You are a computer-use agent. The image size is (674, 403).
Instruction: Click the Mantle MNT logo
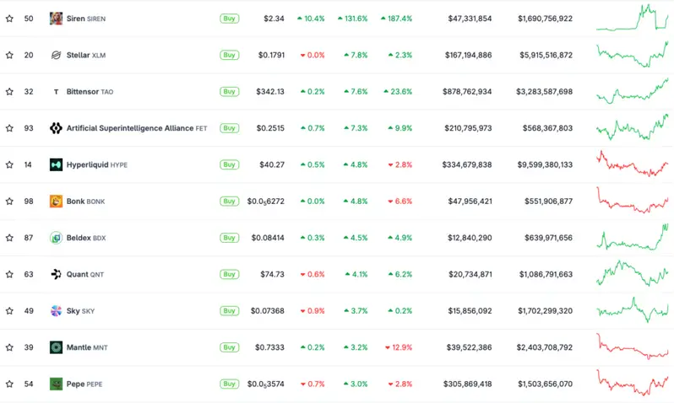[x=56, y=347]
